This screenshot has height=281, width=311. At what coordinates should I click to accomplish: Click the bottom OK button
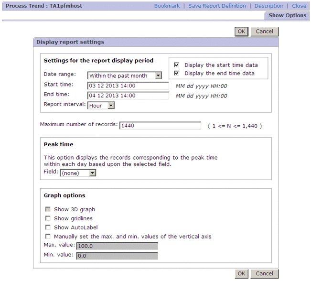pyautogui.click(x=241, y=274)
